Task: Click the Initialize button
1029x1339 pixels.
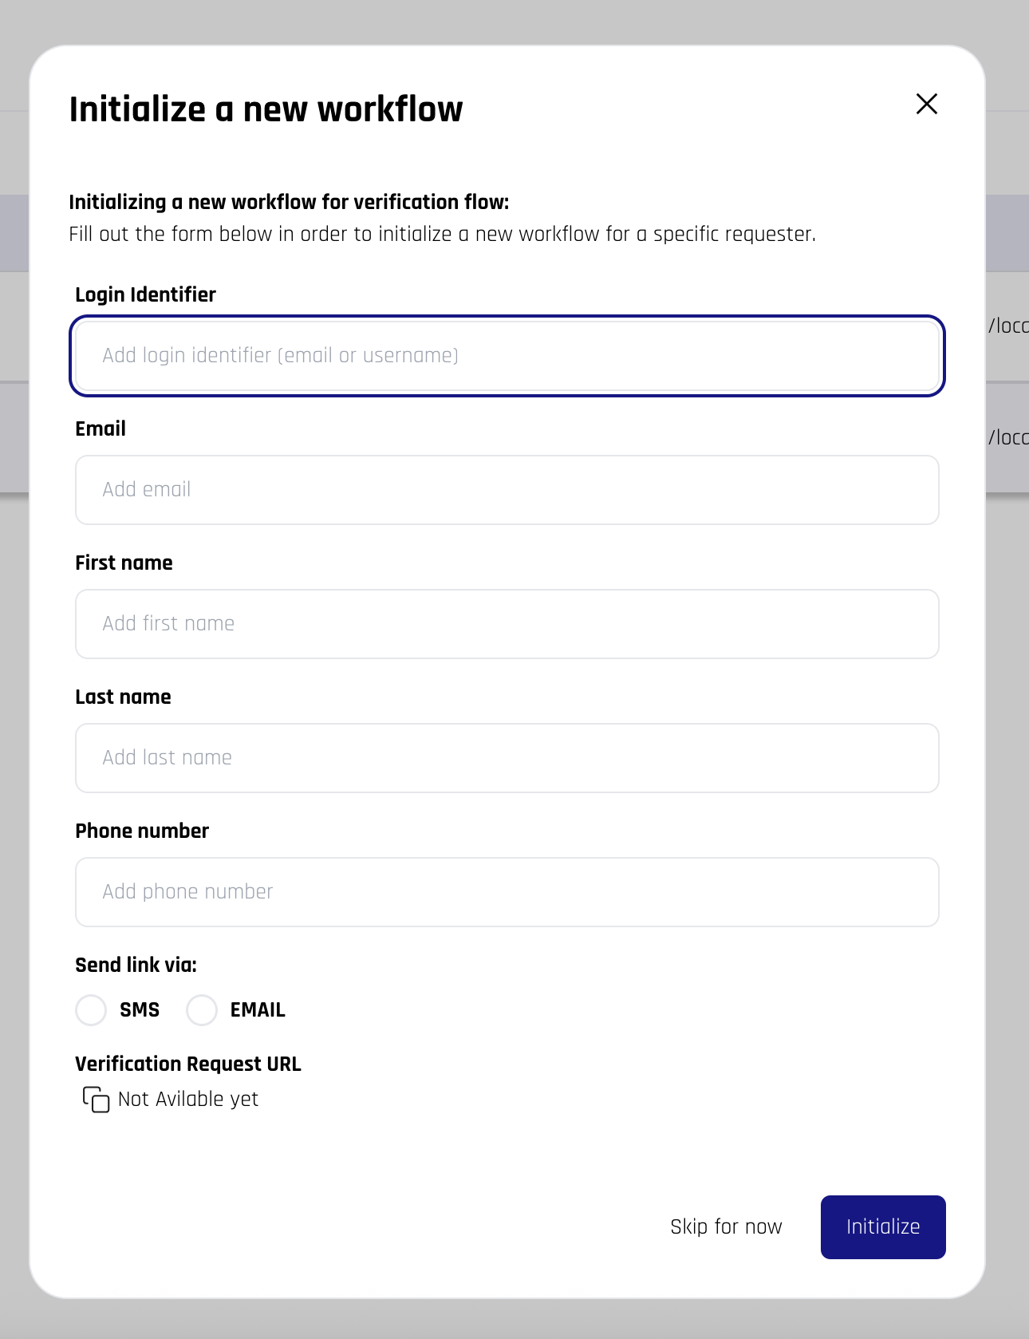Action: pyautogui.click(x=883, y=1227)
